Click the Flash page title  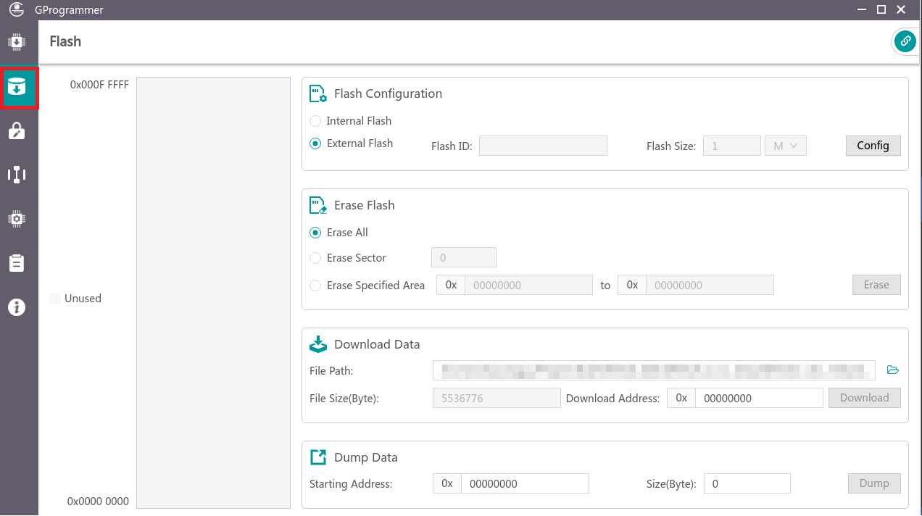coord(65,41)
